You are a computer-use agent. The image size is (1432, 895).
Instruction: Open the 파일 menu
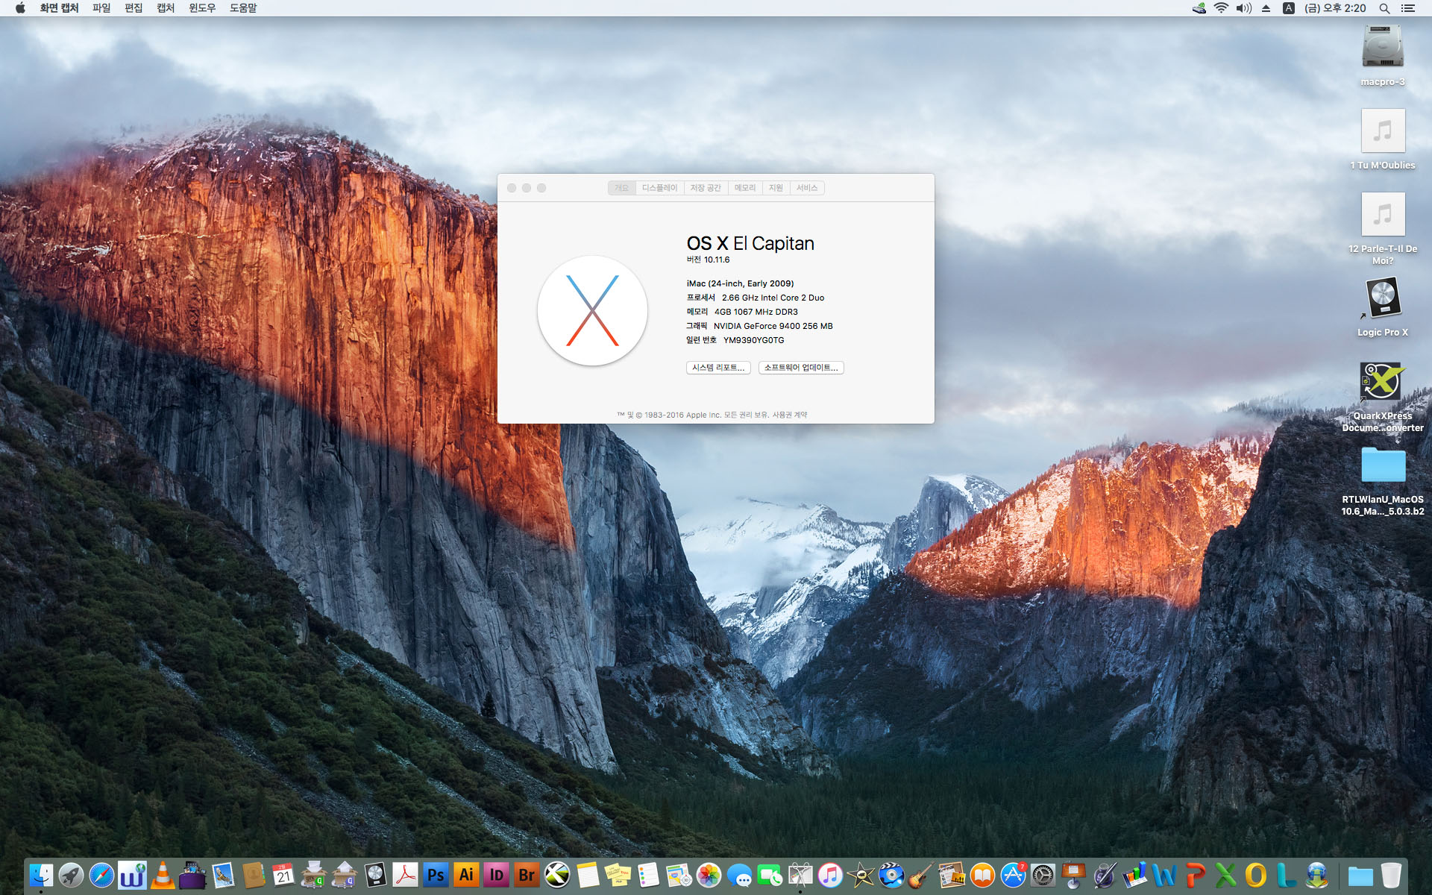click(101, 8)
